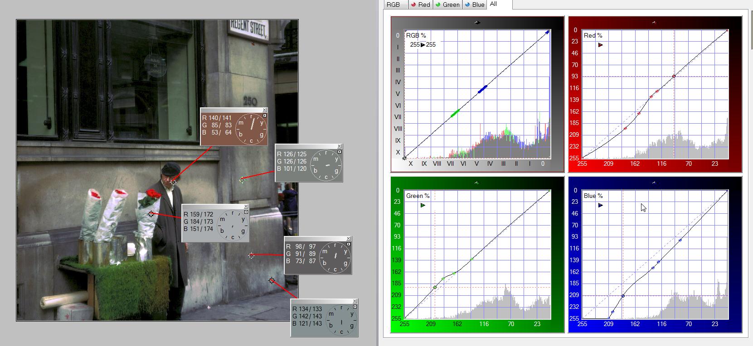Select Blue curve point near the 232 level

(x=612, y=312)
